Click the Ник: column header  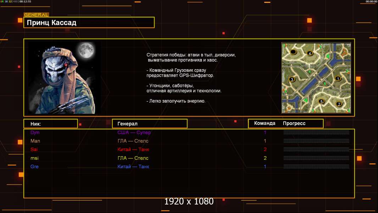[x=51, y=124]
